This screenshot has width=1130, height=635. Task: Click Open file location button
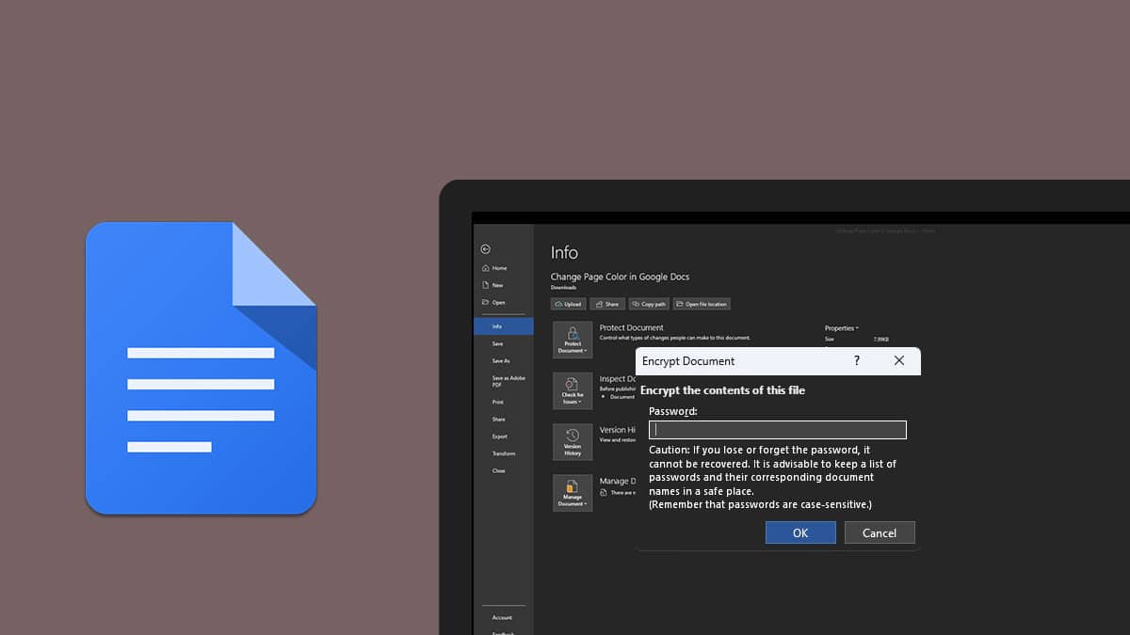(x=702, y=304)
